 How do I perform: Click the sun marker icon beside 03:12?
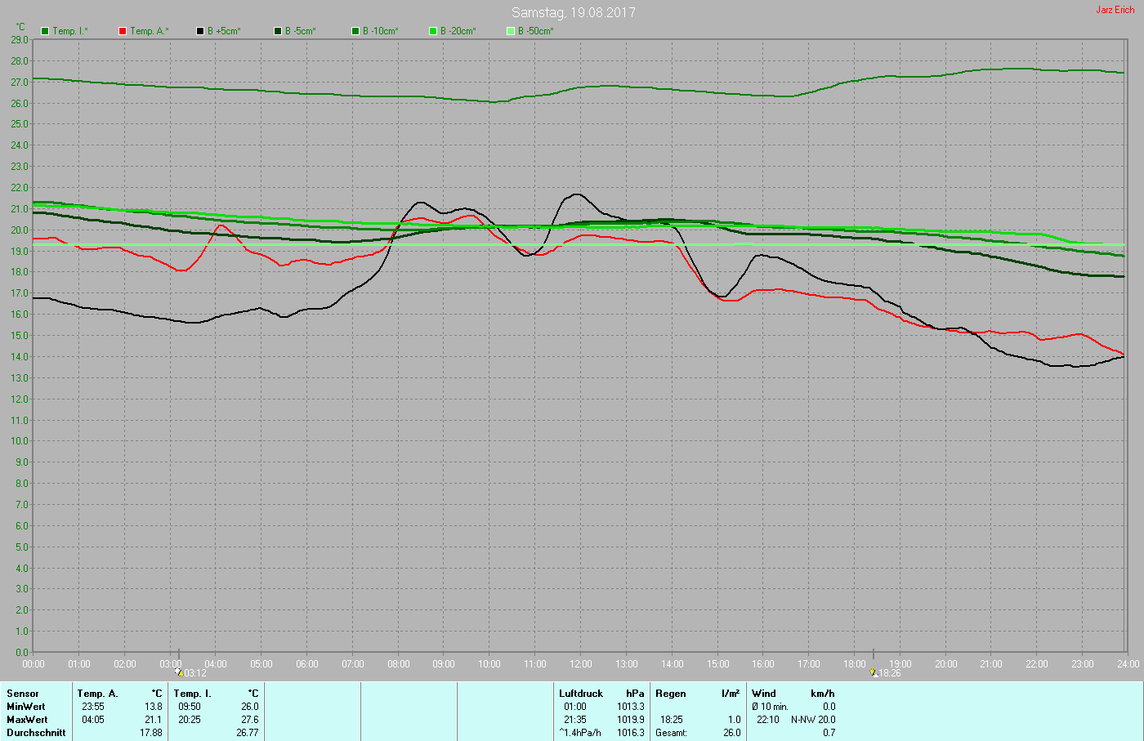tap(178, 672)
